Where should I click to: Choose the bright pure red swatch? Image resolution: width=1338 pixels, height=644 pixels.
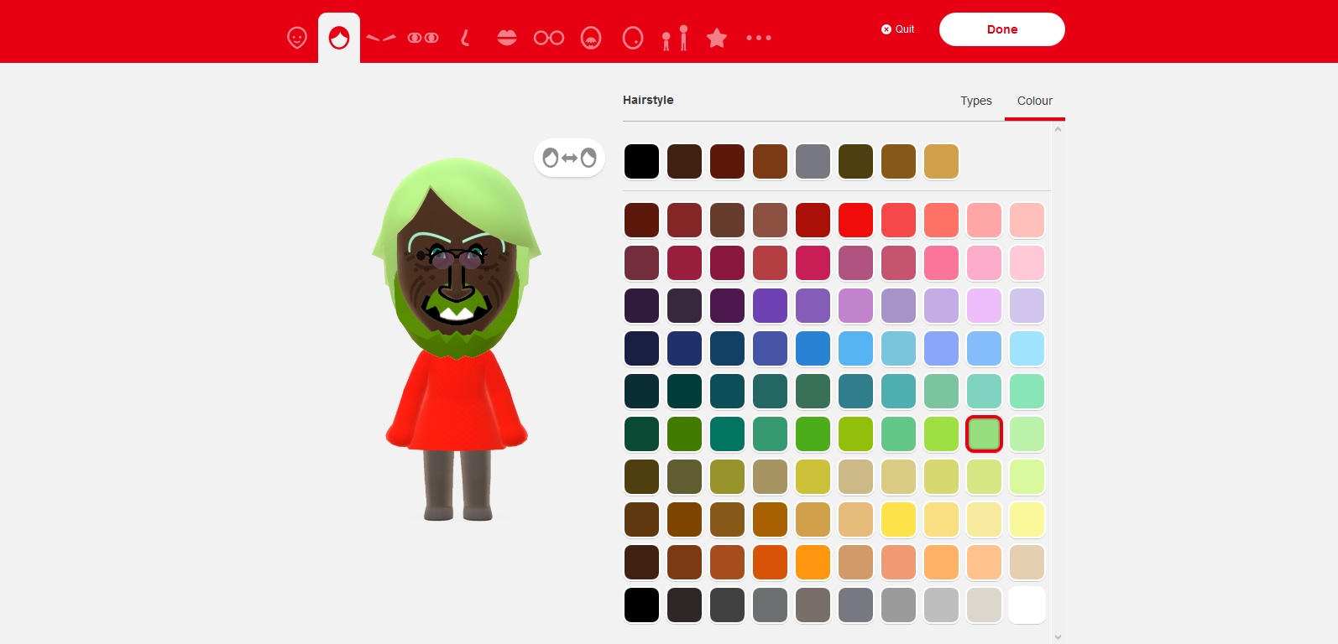(x=856, y=221)
